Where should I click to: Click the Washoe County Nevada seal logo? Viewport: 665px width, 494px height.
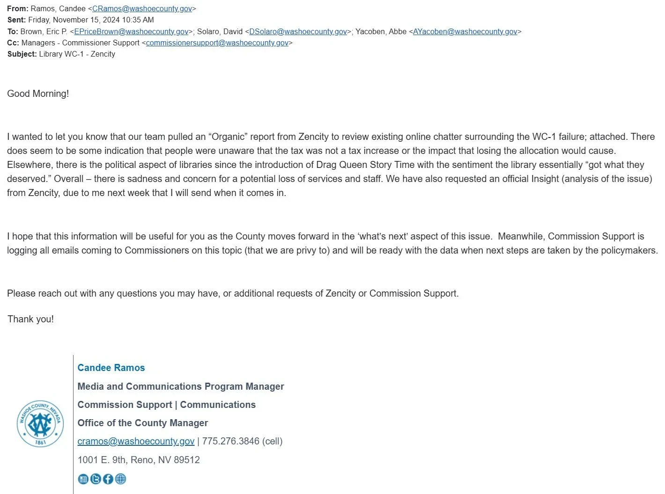(x=40, y=423)
